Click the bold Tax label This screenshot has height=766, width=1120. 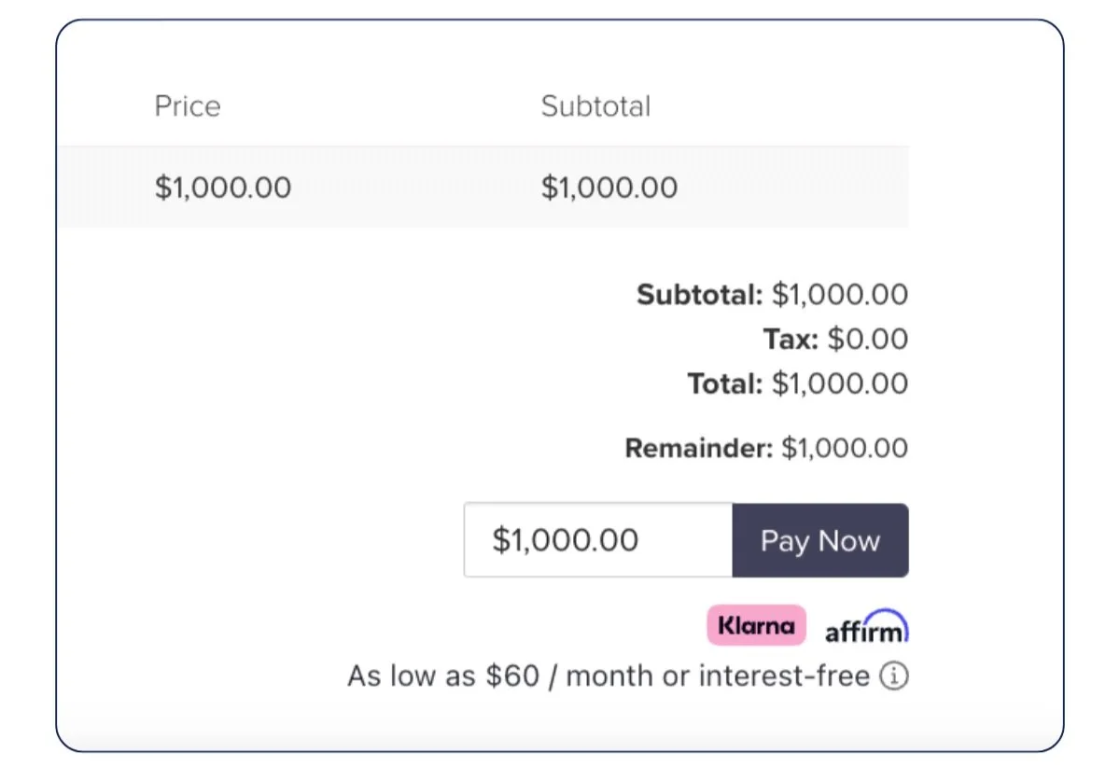[791, 340]
